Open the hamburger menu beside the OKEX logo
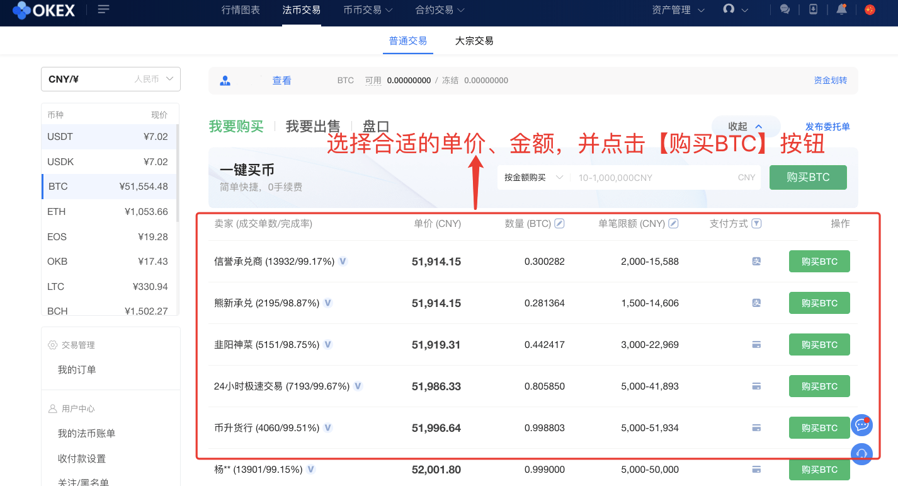This screenshot has height=486, width=898. [x=104, y=9]
